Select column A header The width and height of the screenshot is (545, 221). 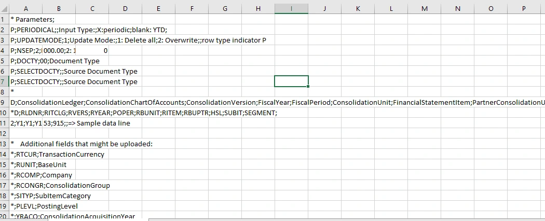coord(25,8)
